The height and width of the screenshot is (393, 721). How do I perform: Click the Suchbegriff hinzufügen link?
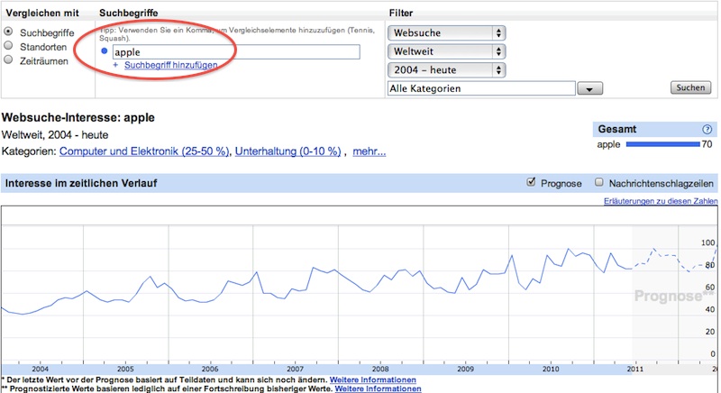click(x=169, y=66)
